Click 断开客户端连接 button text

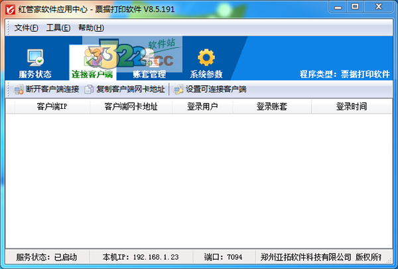pyautogui.click(x=52, y=89)
